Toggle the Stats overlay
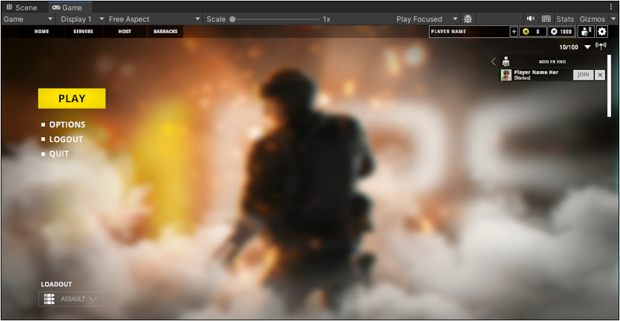The width and height of the screenshot is (620, 321). pyautogui.click(x=565, y=19)
